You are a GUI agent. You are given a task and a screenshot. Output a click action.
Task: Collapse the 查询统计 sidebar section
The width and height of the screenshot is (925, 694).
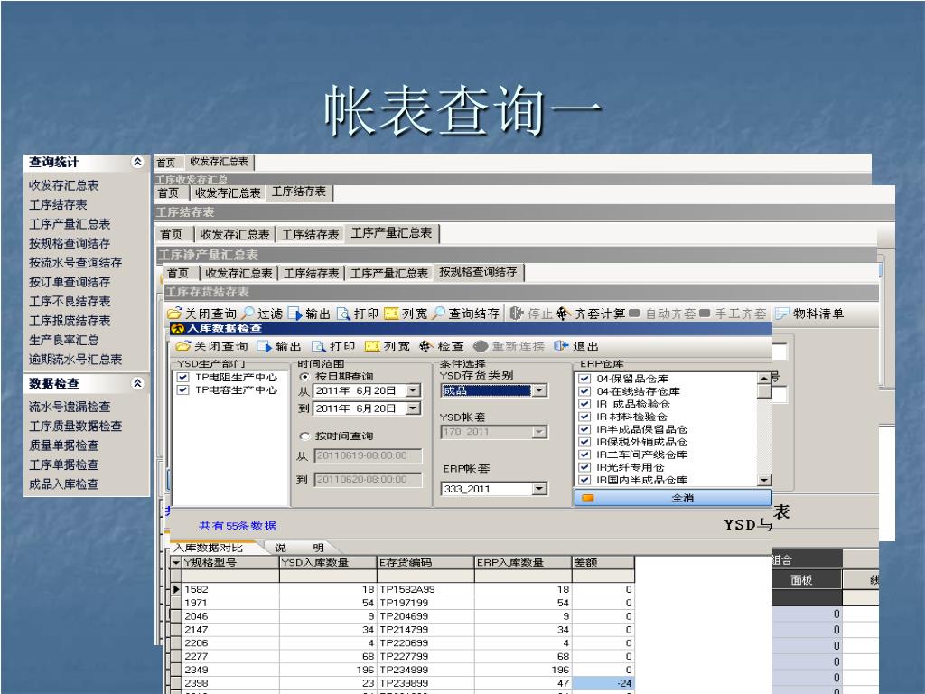pyautogui.click(x=137, y=162)
